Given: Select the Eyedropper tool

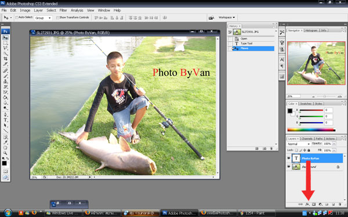Looking at the screenshot, I should 5,142.
